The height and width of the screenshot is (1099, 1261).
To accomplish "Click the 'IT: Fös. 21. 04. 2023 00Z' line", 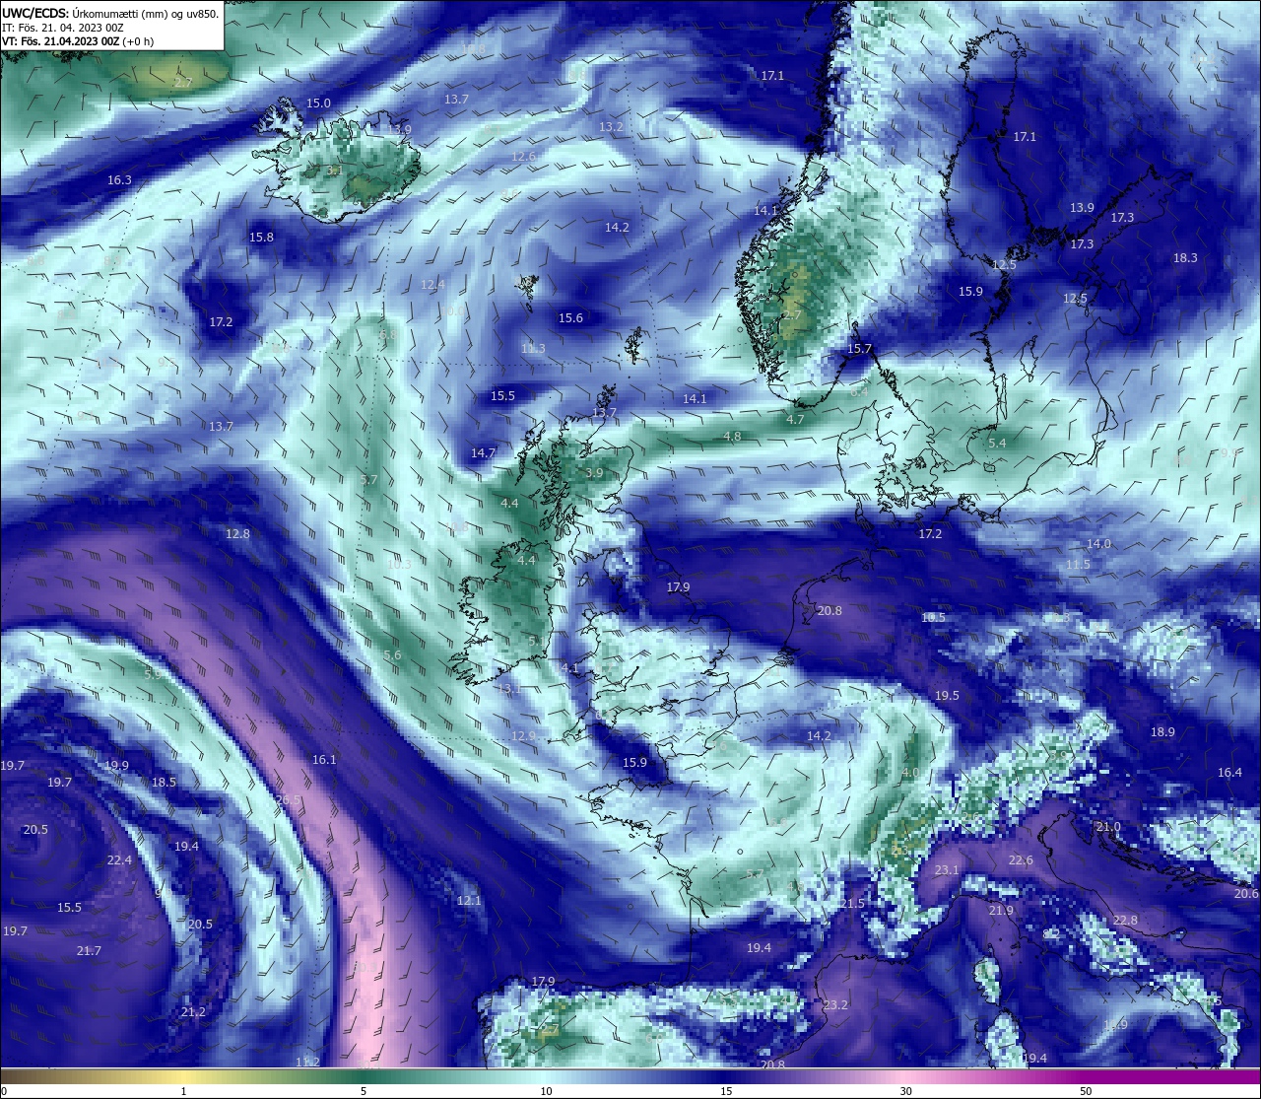I will coord(63,28).
